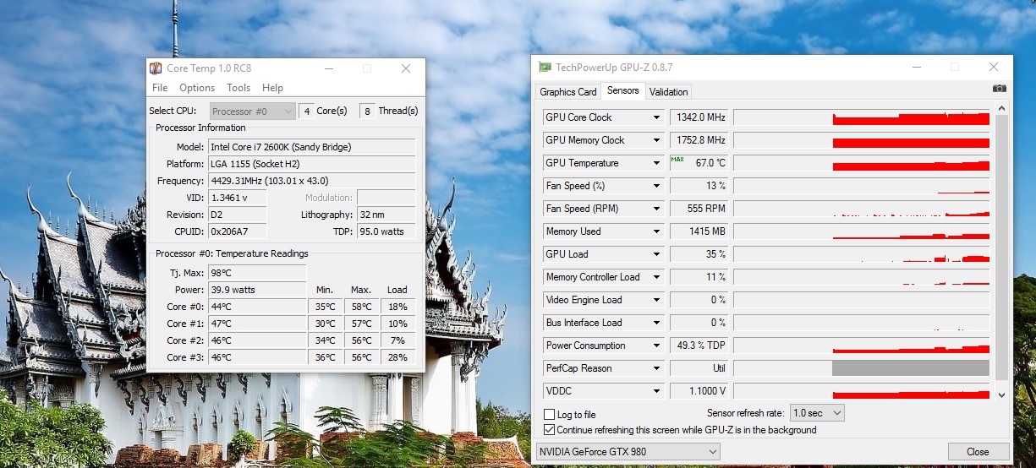Viewport: 1036px width, 468px height.
Task: Click the 1.1000 V VDDC value
Action: [699, 391]
